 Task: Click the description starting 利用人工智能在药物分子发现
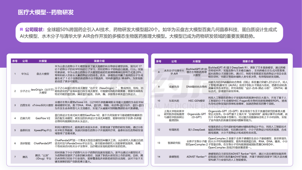coord(248,100)
